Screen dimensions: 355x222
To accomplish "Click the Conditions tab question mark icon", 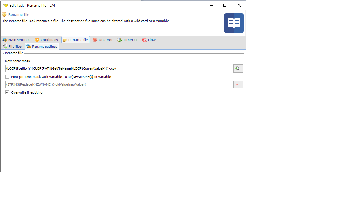I will coord(37,40).
